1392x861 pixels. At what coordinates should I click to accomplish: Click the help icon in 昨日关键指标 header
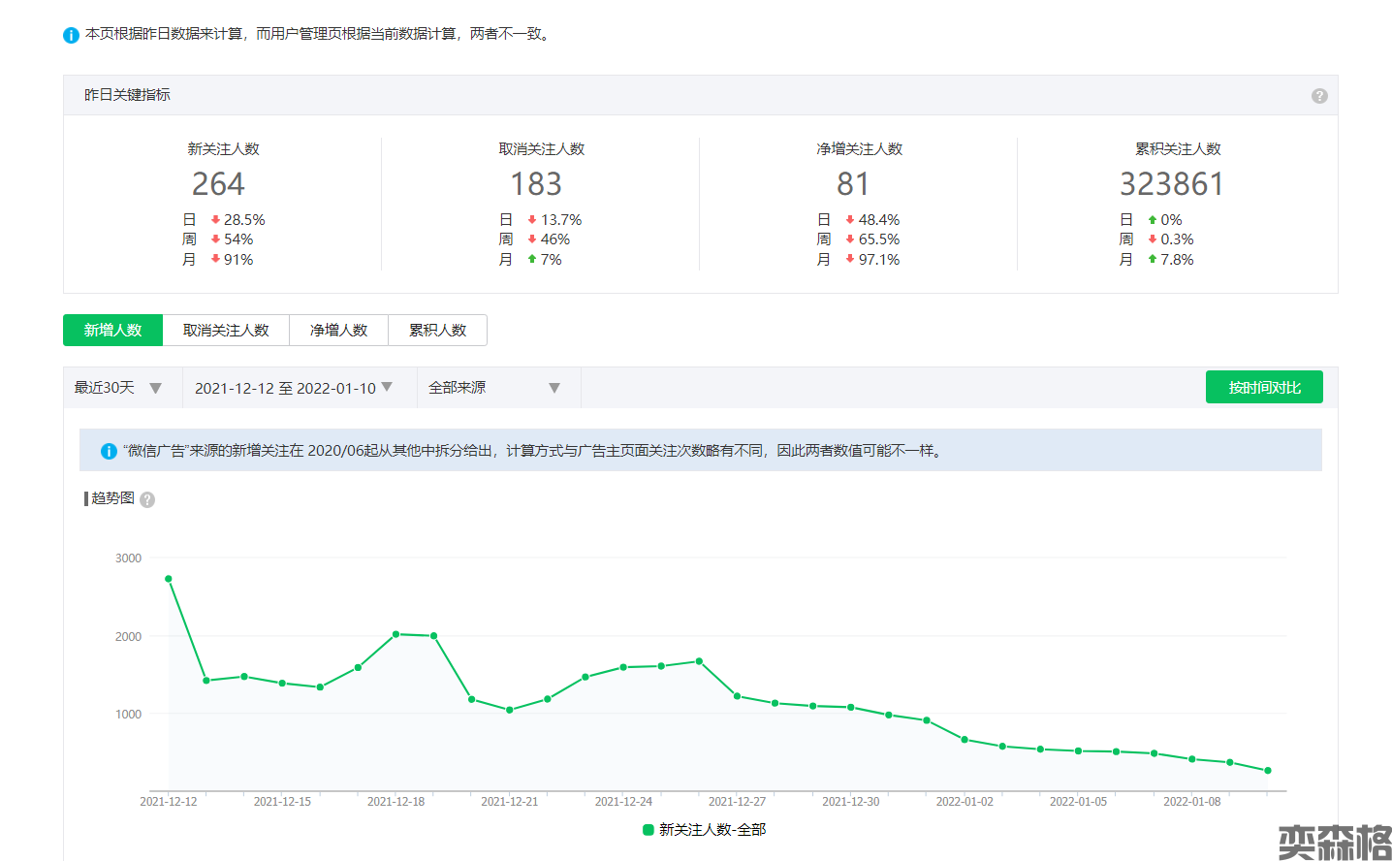point(1318,95)
